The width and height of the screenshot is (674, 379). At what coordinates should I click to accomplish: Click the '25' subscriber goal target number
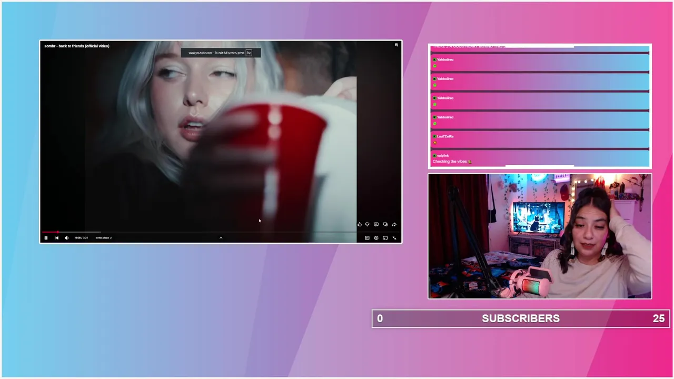[x=658, y=318]
